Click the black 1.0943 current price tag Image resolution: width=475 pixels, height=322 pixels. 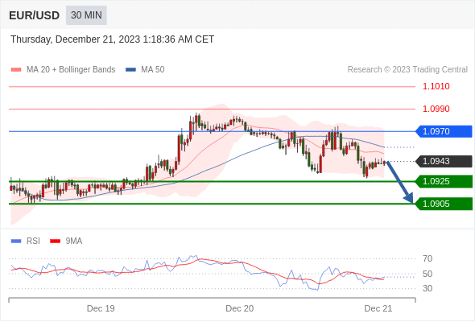pyautogui.click(x=444, y=161)
